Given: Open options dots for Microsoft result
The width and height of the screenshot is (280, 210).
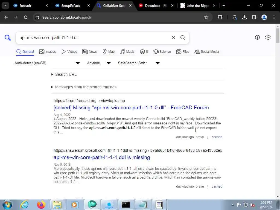Looking at the screenshot, I should (x=208, y=186).
